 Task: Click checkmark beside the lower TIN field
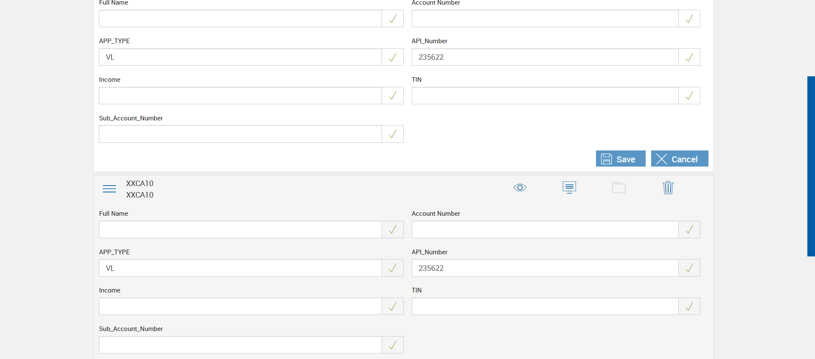coord(689,306)
